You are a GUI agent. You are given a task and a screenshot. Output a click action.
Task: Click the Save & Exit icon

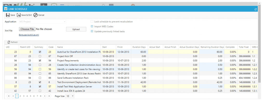coord(18,15)
